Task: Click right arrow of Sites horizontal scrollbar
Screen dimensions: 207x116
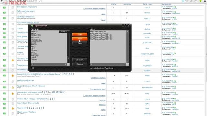Action: click(125, 64)
